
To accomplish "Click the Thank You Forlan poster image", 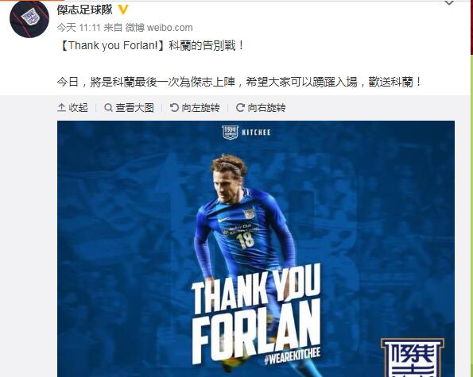I will (256, 248).
